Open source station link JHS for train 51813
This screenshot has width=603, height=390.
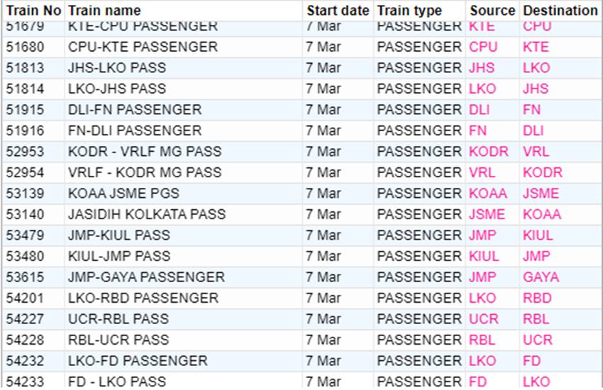tap(482, 68)
